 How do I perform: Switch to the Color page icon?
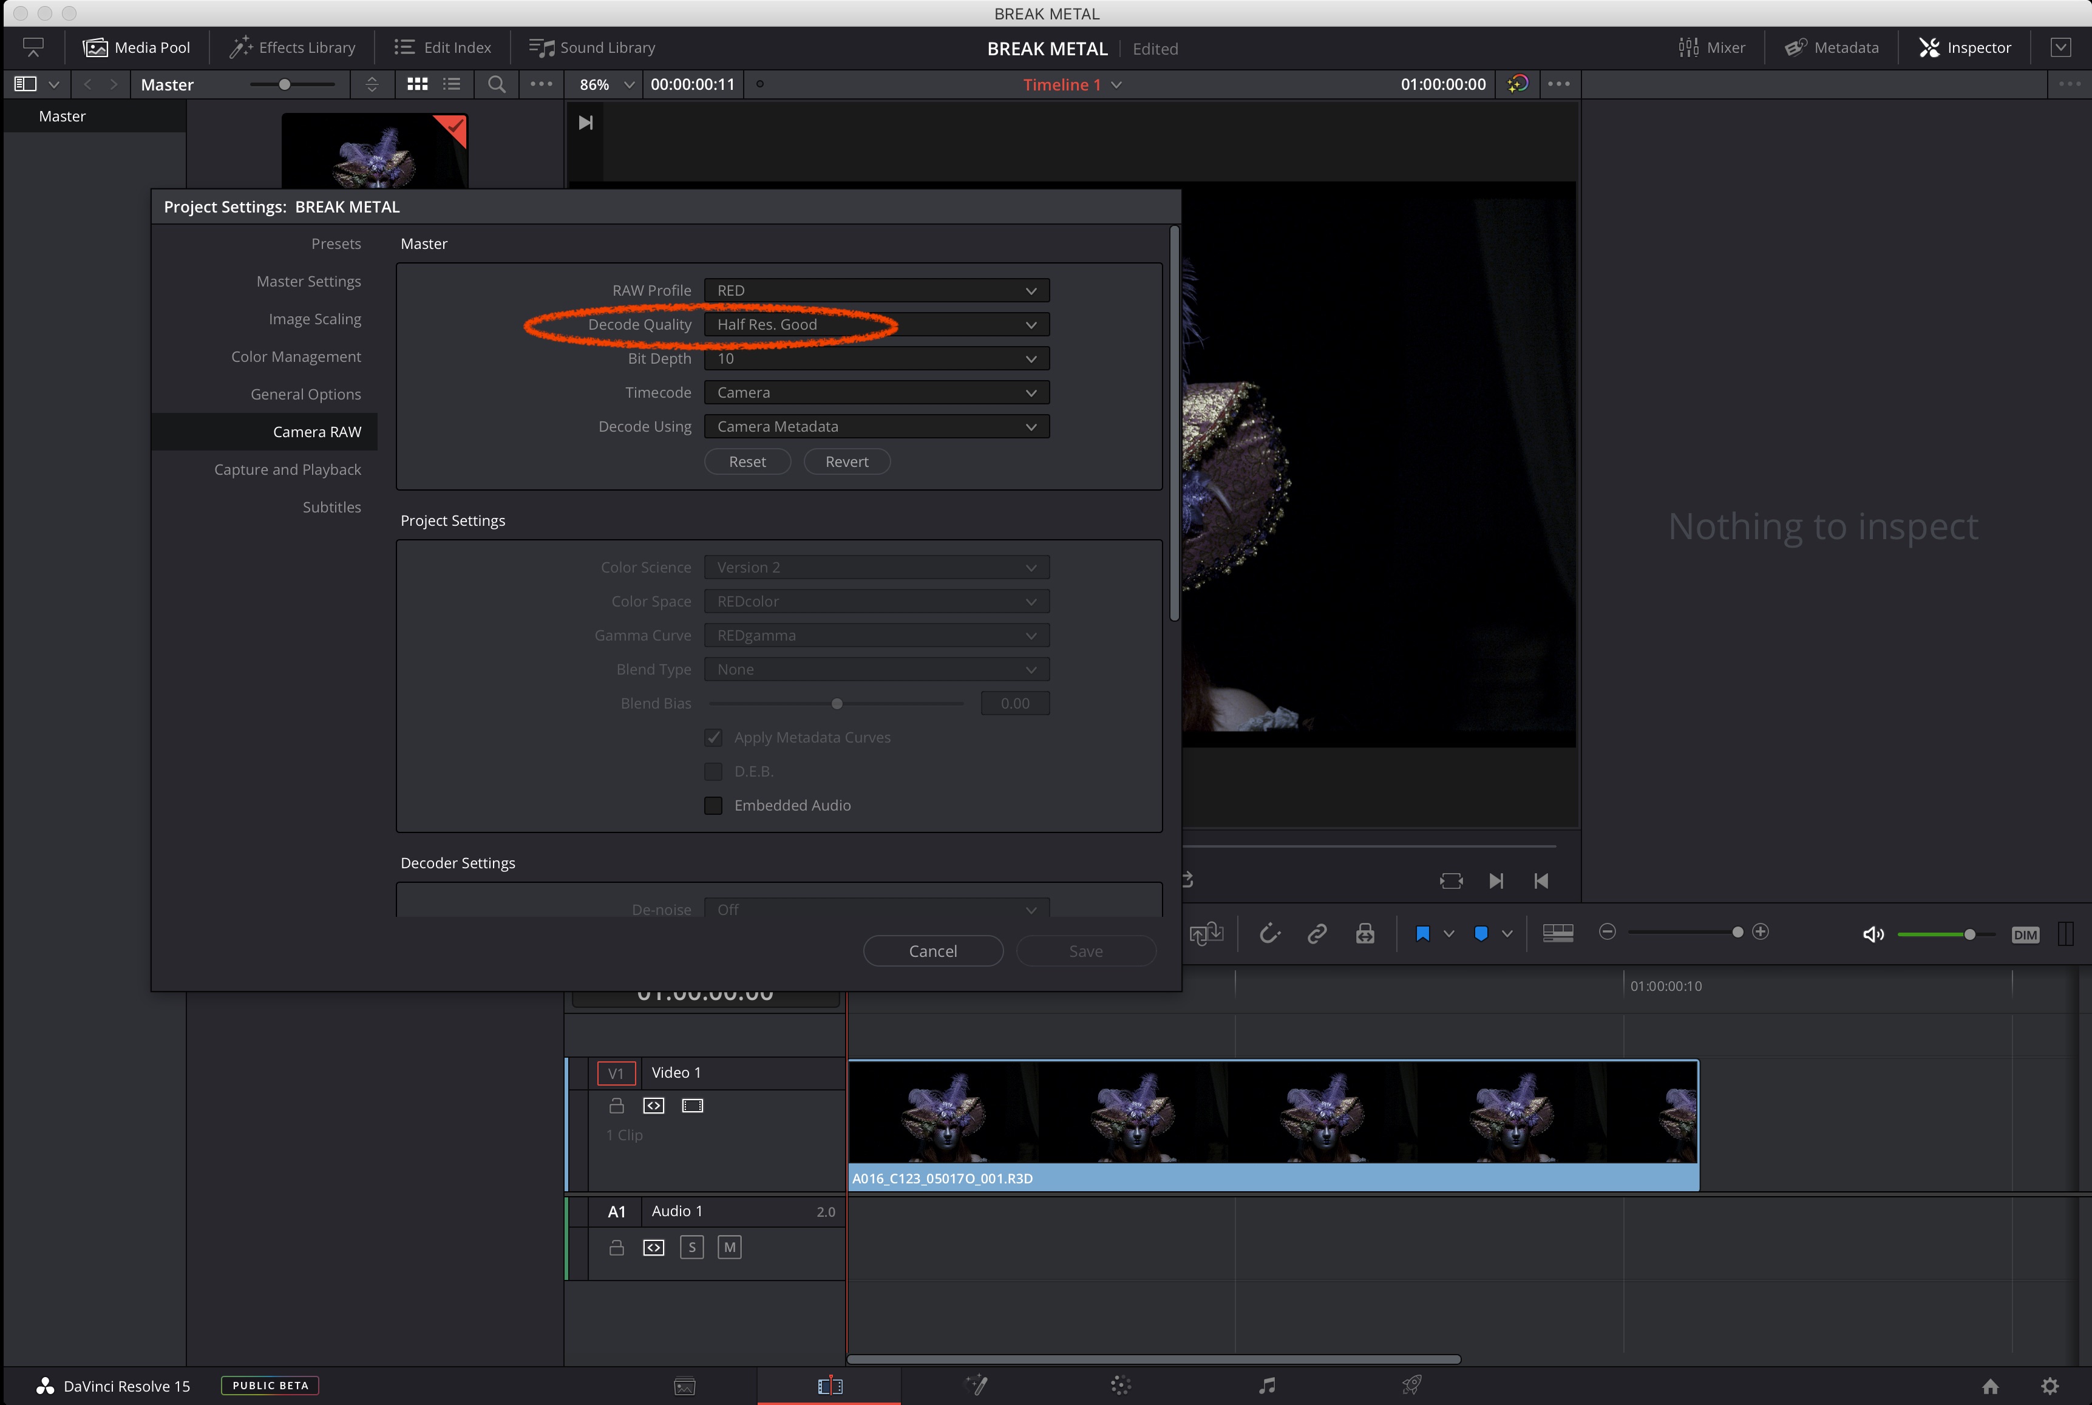[1121, 1386]
